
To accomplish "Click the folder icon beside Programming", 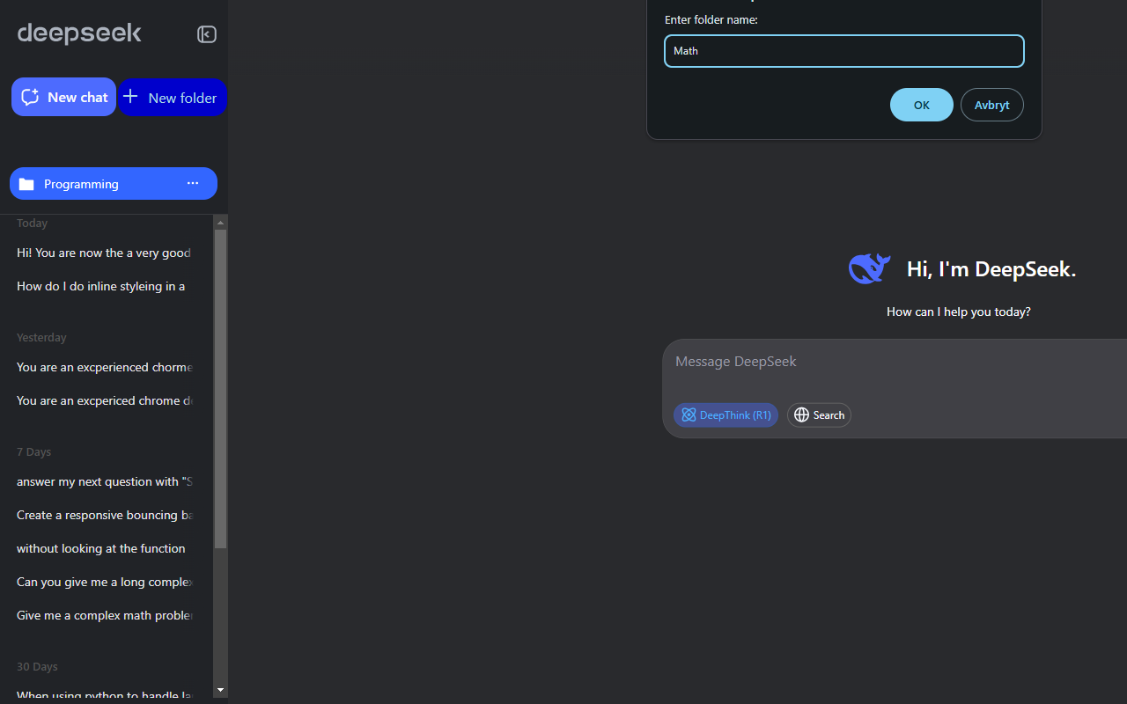I will point(26,184).
